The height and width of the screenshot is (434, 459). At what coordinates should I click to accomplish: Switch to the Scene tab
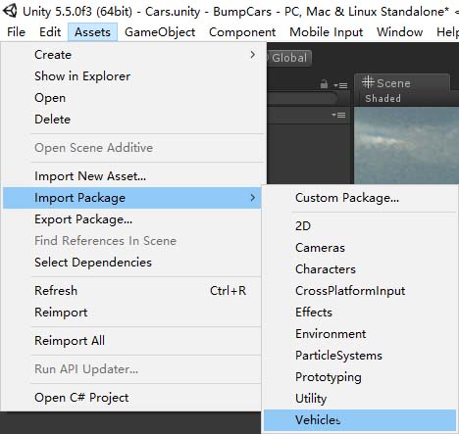[x=402, y=82]
